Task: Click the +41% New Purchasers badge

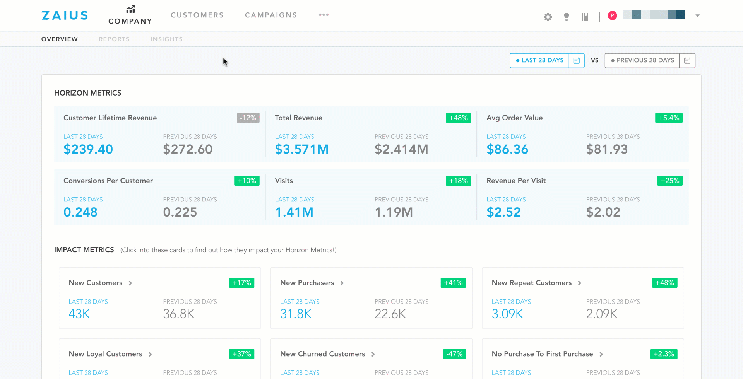Action: click(x=453, y=283)
